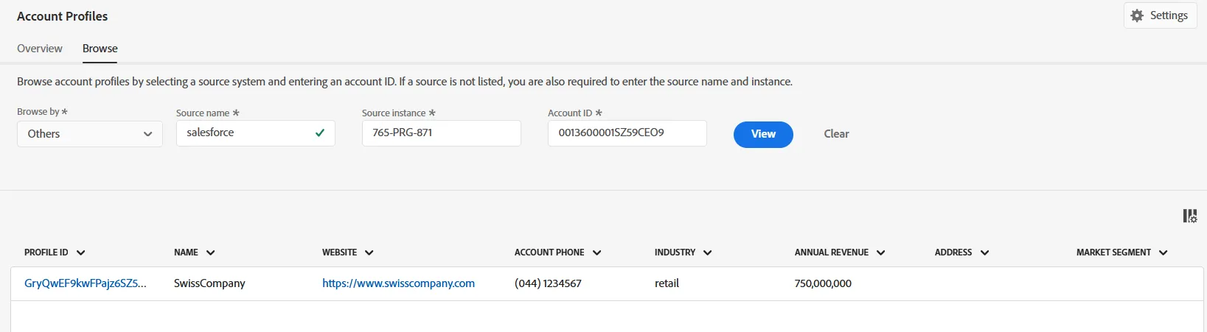The width and height of the screenshot is (1207, 332).
Task: Expand the WEBSITE column chevron
Action: pos(369,252)
